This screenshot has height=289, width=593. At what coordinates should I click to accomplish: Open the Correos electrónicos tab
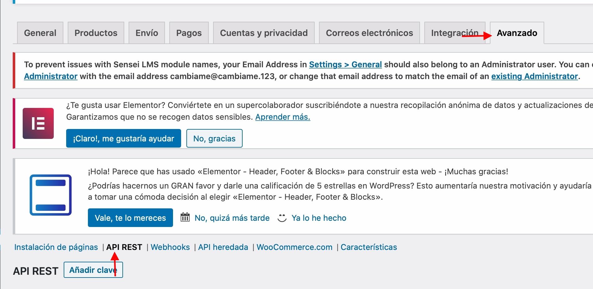[x=369, y=33]
